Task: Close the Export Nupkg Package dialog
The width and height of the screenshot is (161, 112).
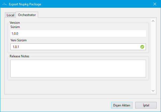Action: (155, 4)
